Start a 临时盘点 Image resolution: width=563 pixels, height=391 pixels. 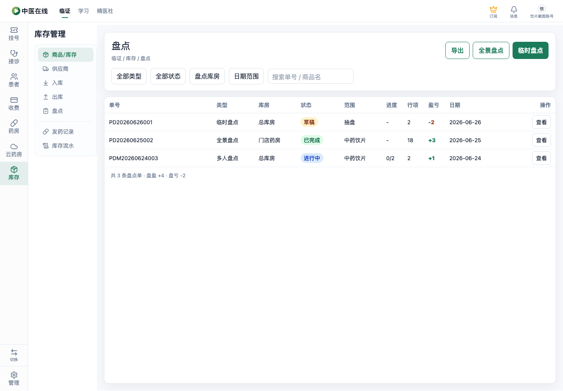(x=531, y=50)
